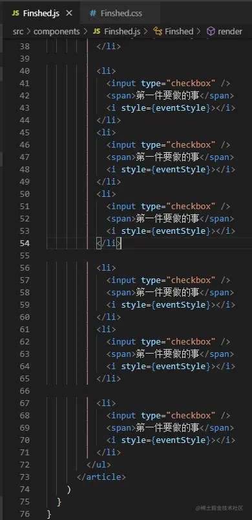The height and width of the screenshot is (520, 252).
Task: Click the input tag on line 57
Action: (168, 280)
